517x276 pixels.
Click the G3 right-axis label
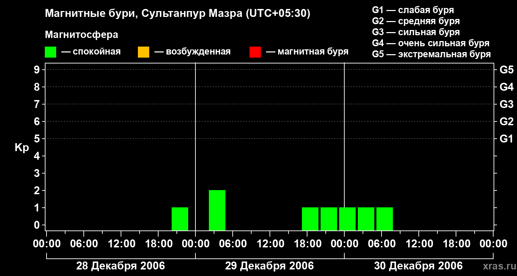(507, 104)
